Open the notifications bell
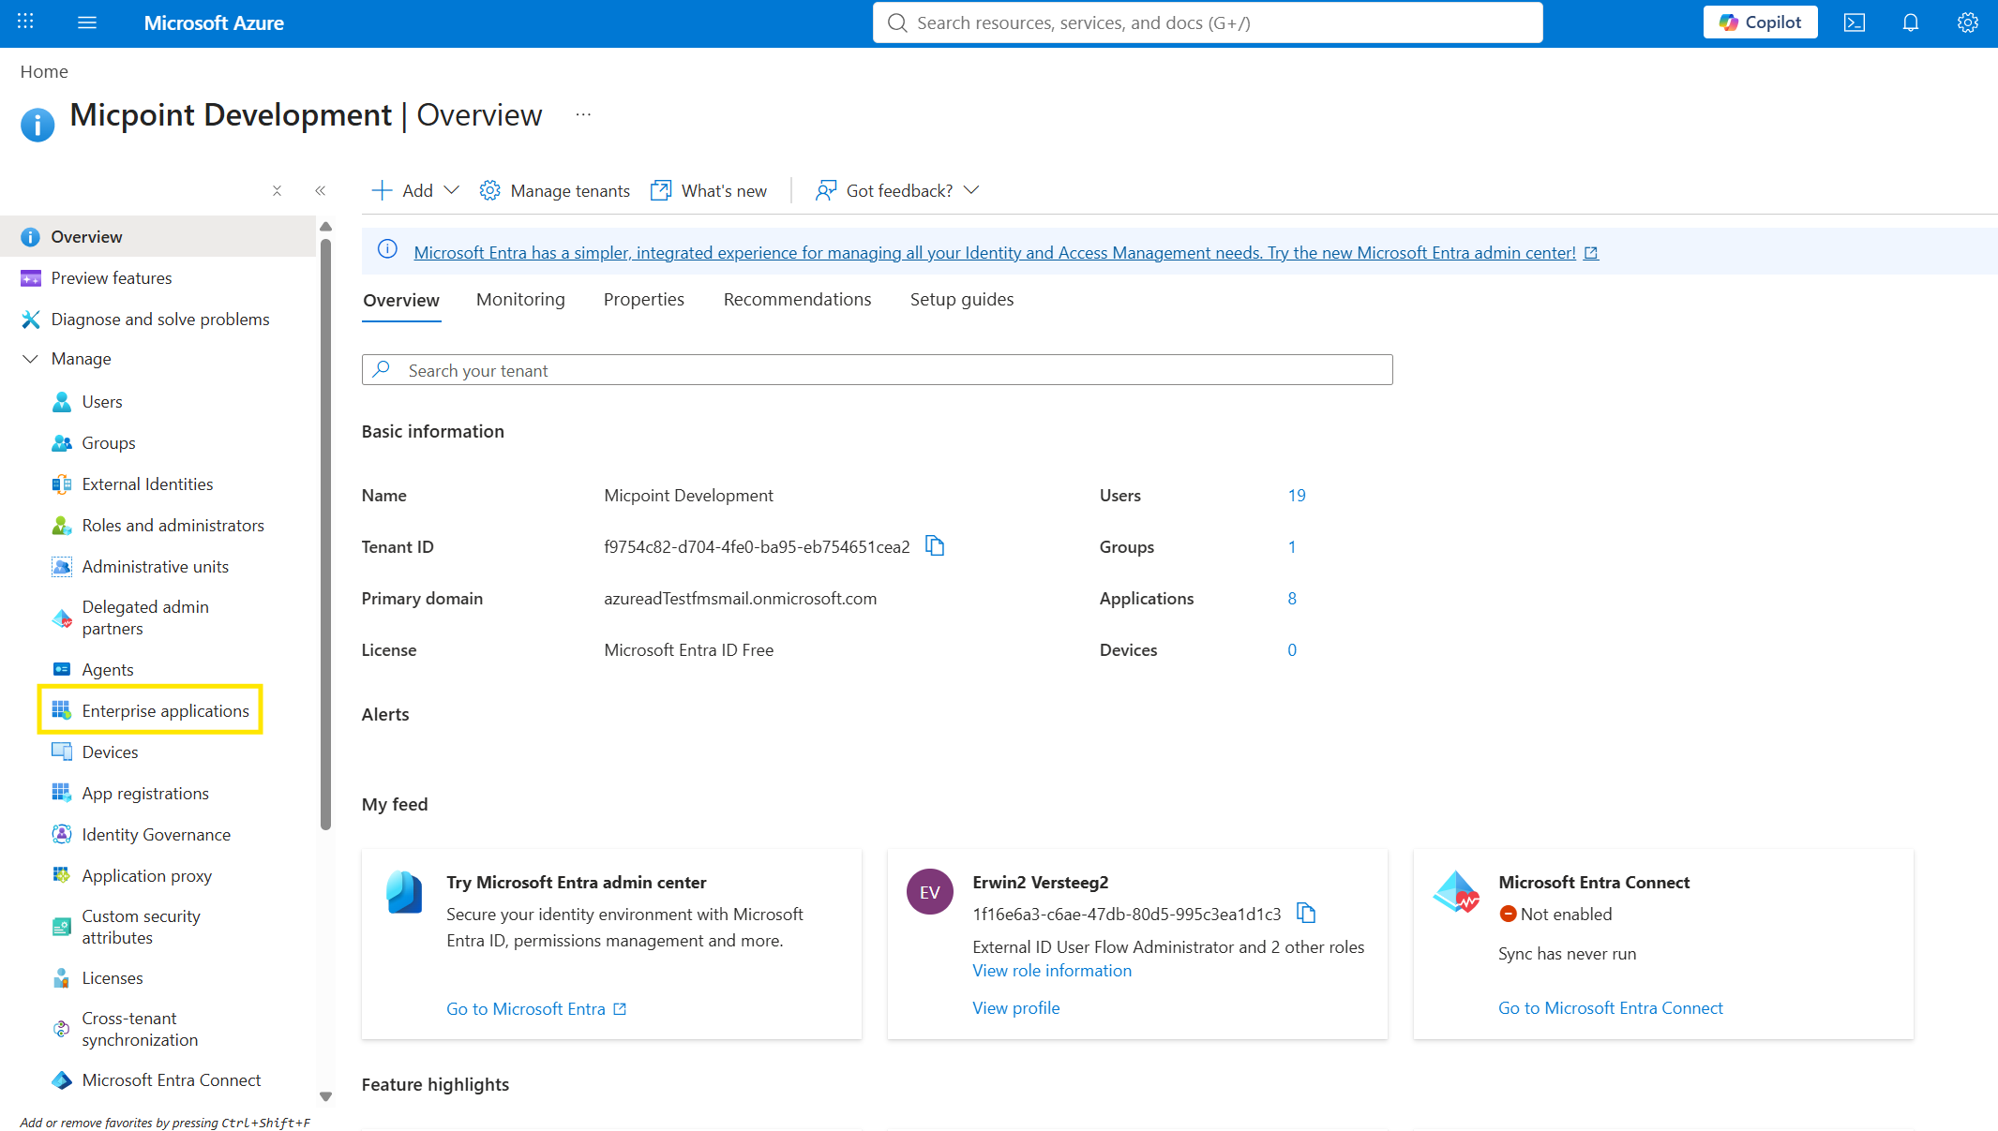The image size is (1998, 1131). pos(1910,22)
